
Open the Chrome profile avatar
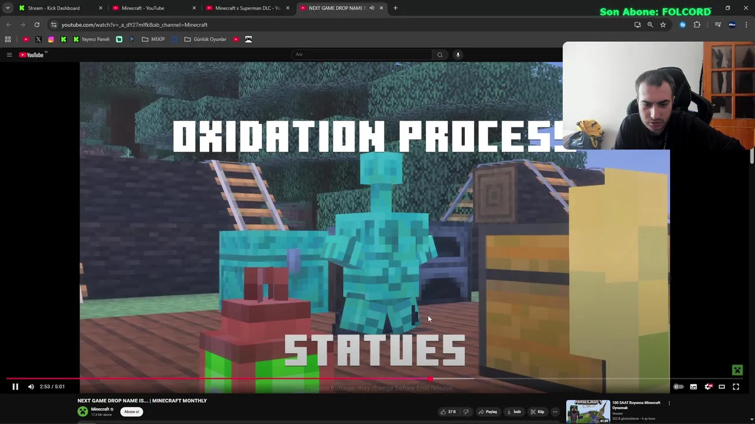coord(732,25)
